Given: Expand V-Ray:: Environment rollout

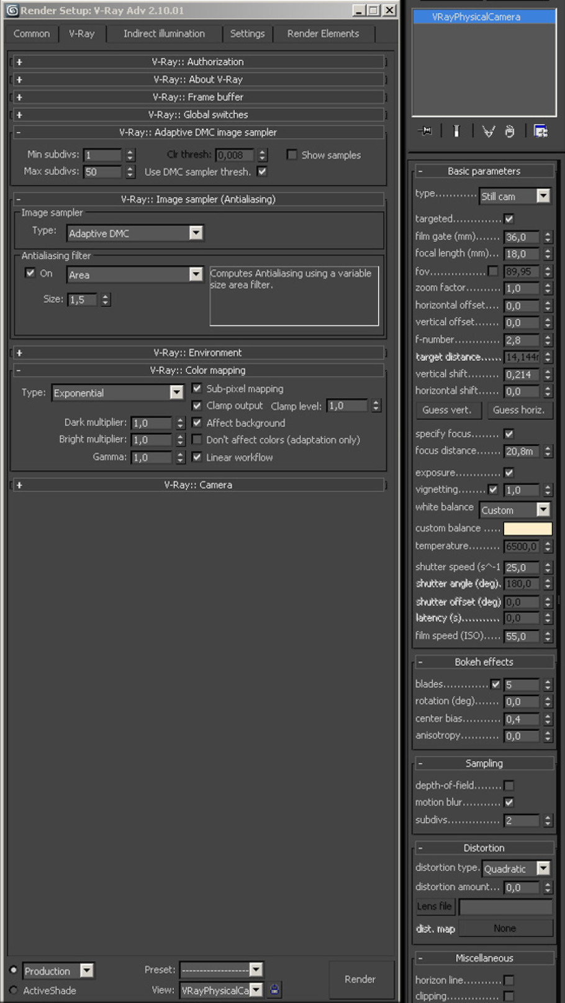Looking at the screenshot, I should 198,353.
